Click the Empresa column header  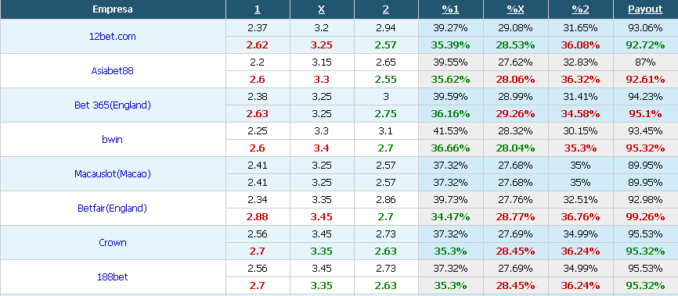pyautogui.click(x=113, y=9)
